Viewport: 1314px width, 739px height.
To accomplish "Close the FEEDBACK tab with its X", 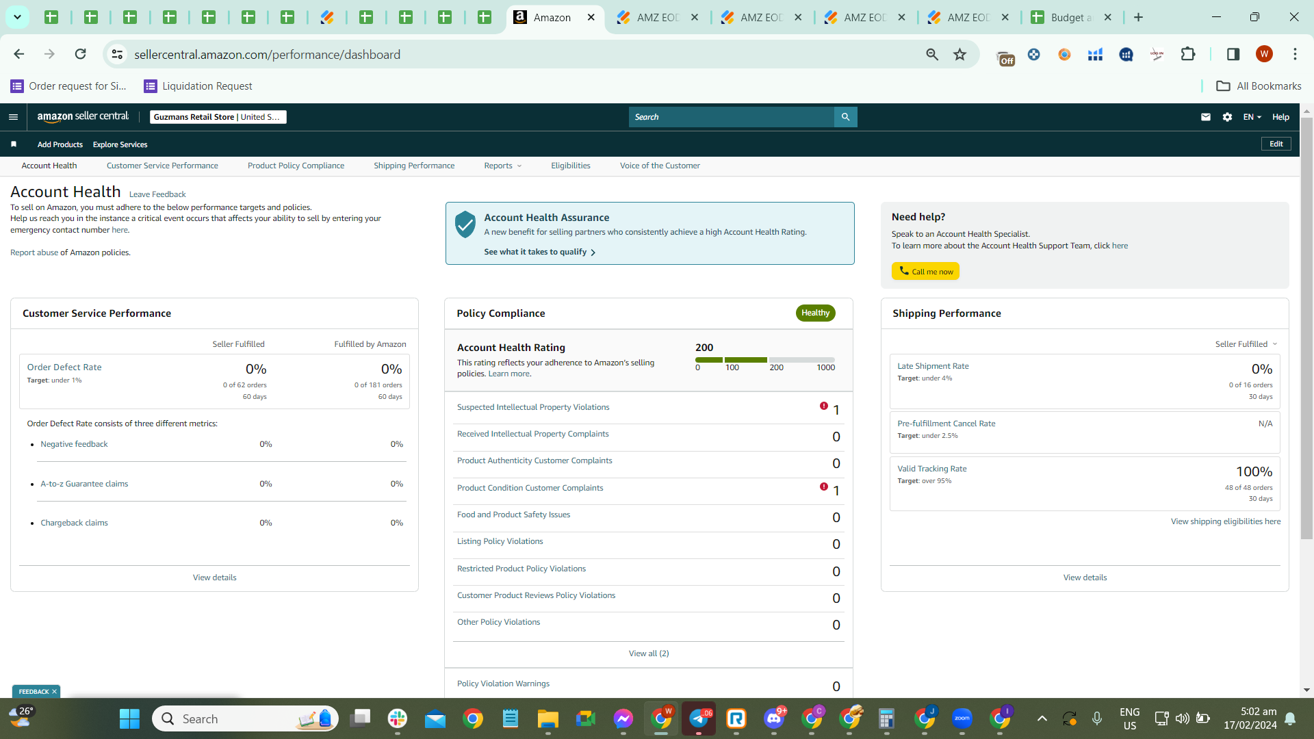I will [x=54, y=691].
